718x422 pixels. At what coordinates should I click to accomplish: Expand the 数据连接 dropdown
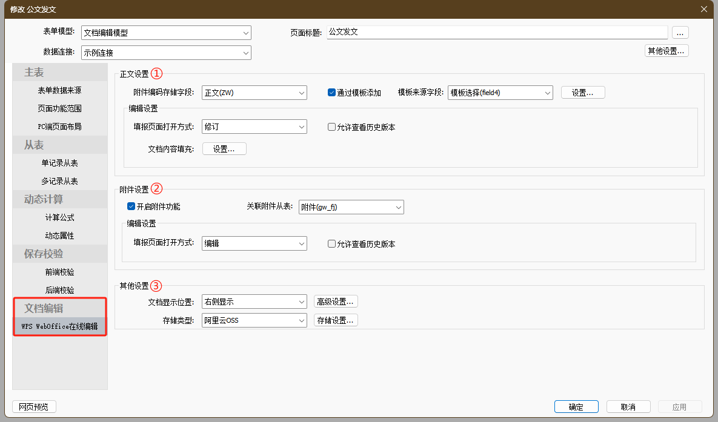[x=166, y=53]
